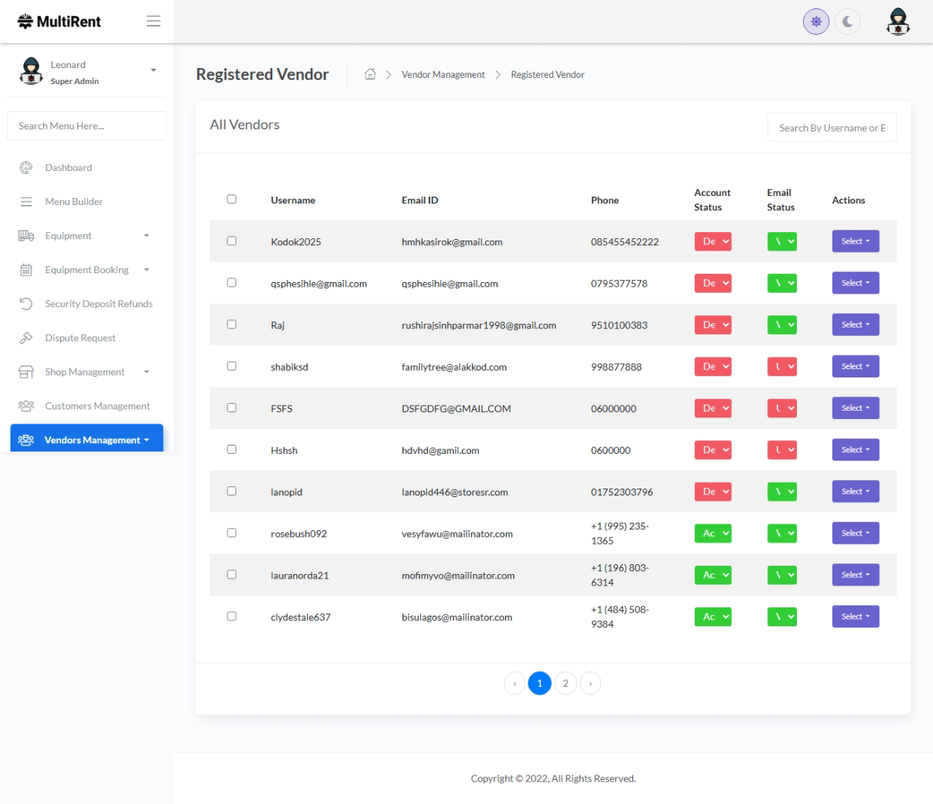Image resolution: width=933 pixels, height=804 pixels.
Task: Click the Search By Username field
Action: [832, 128]
